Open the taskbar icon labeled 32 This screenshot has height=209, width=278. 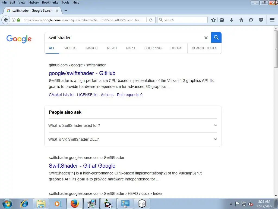coord(108,204)
